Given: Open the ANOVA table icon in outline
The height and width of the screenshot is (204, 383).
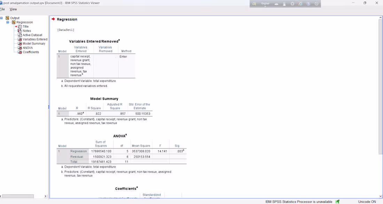Looking at the screenshot, I should [x=19, y=48].
